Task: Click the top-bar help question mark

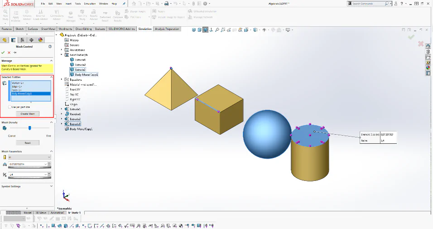Action: (402, 4)
